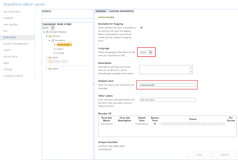Click the Default Label text field

[167, 85]
